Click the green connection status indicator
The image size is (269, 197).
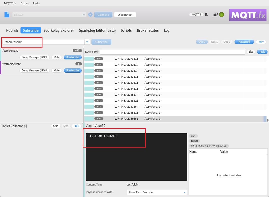click(x=222, y=14)
